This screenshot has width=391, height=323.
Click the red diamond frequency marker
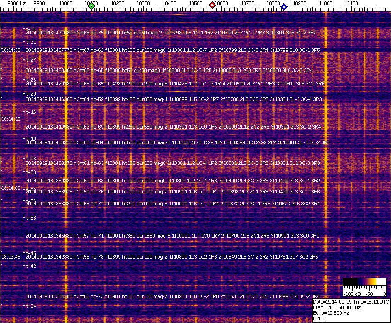pyautogui.click(x=212, y=5)
